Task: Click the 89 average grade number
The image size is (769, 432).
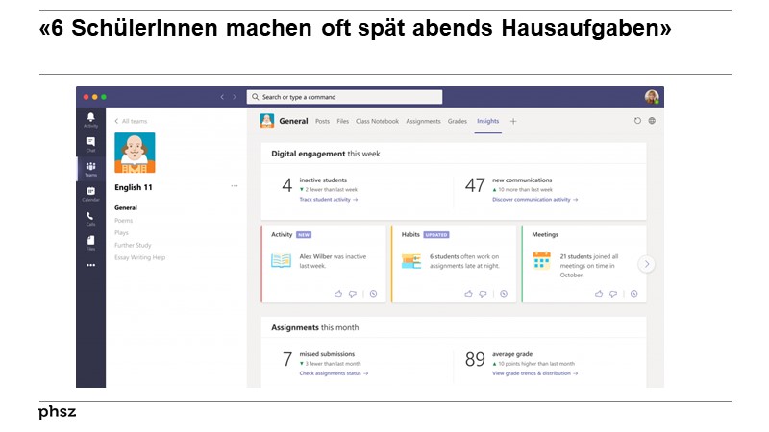Action: [x=475, y=359]
